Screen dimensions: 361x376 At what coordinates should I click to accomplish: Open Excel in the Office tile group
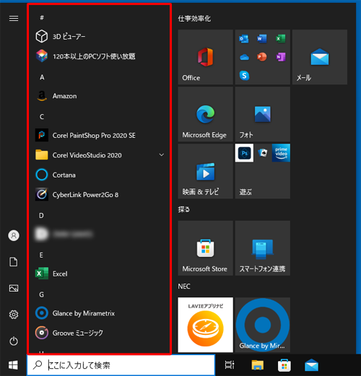pyautogui.click(x=281, y=38)
